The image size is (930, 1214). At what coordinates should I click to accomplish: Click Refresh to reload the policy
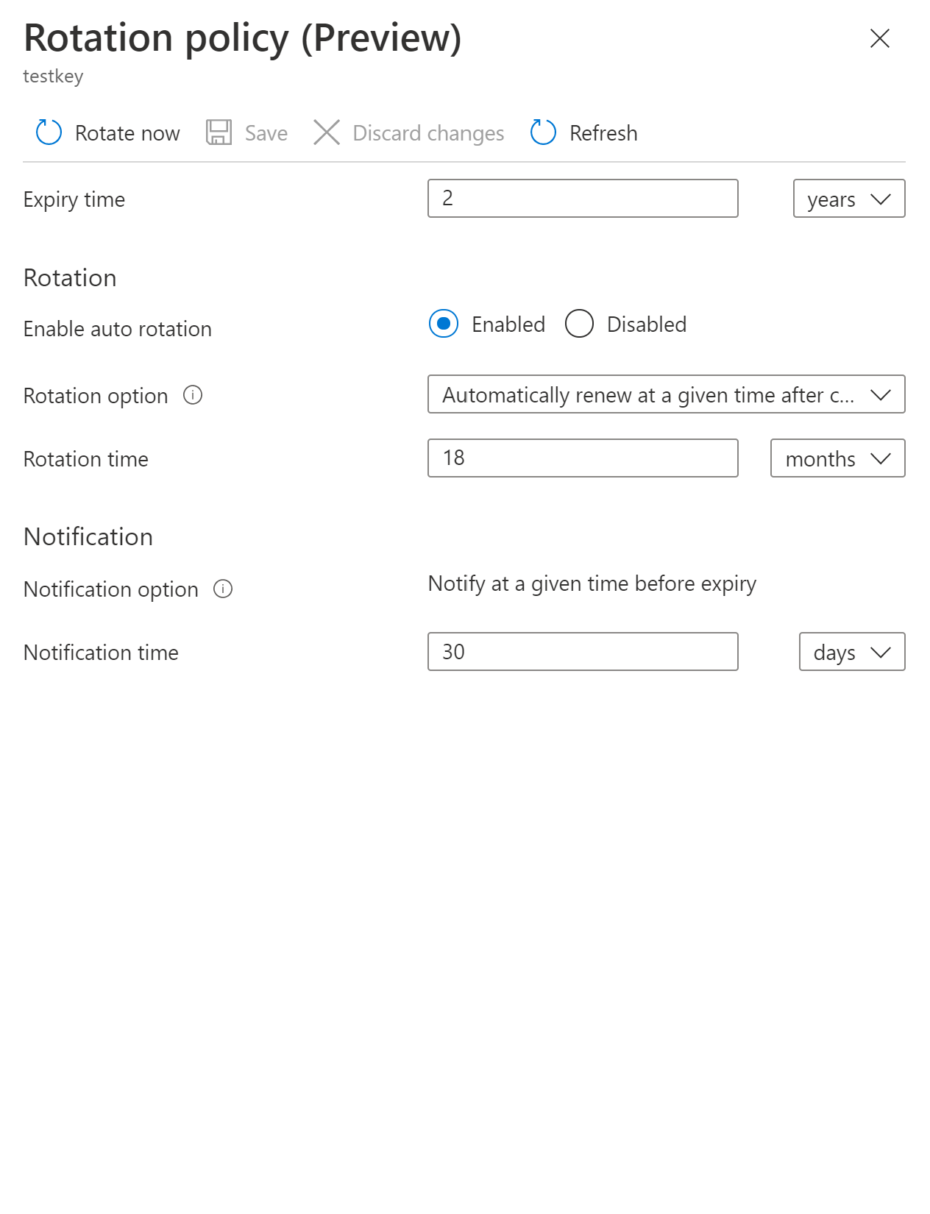[x=584, y=132]
